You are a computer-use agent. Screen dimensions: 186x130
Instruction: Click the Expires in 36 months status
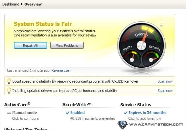tap(145, 113)
